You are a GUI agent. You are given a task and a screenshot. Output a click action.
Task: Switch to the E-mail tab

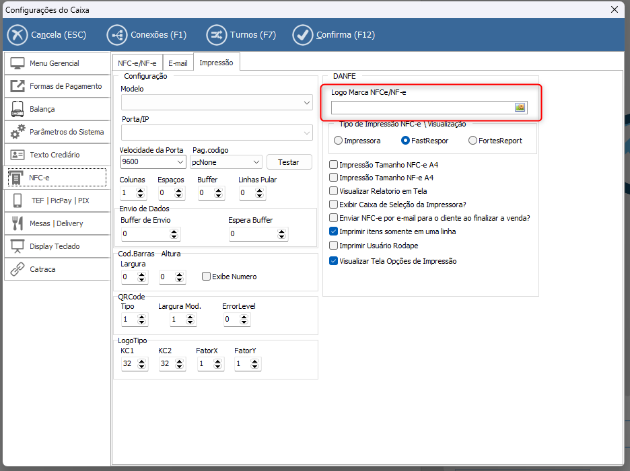tap(178, 63)
